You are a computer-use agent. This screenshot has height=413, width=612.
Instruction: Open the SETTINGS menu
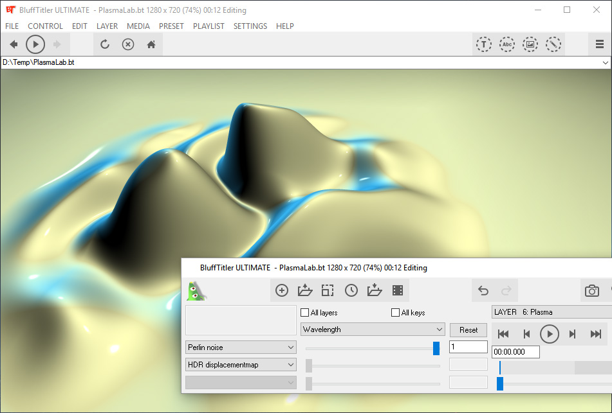pos(250,26)
